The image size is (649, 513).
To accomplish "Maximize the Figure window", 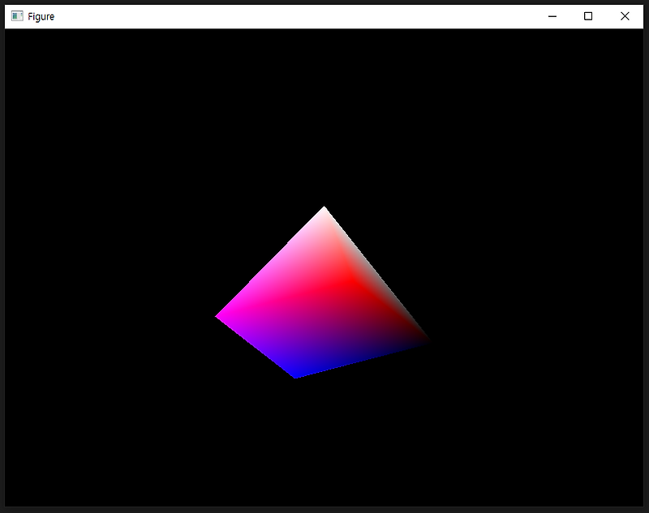I will 589,15.
